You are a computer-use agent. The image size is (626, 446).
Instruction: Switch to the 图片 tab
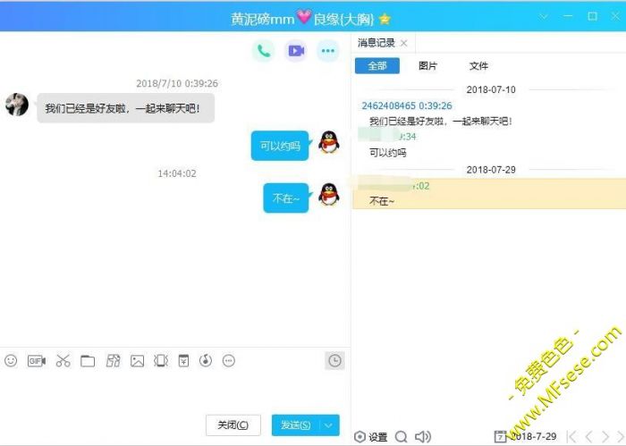pos(428,66)
